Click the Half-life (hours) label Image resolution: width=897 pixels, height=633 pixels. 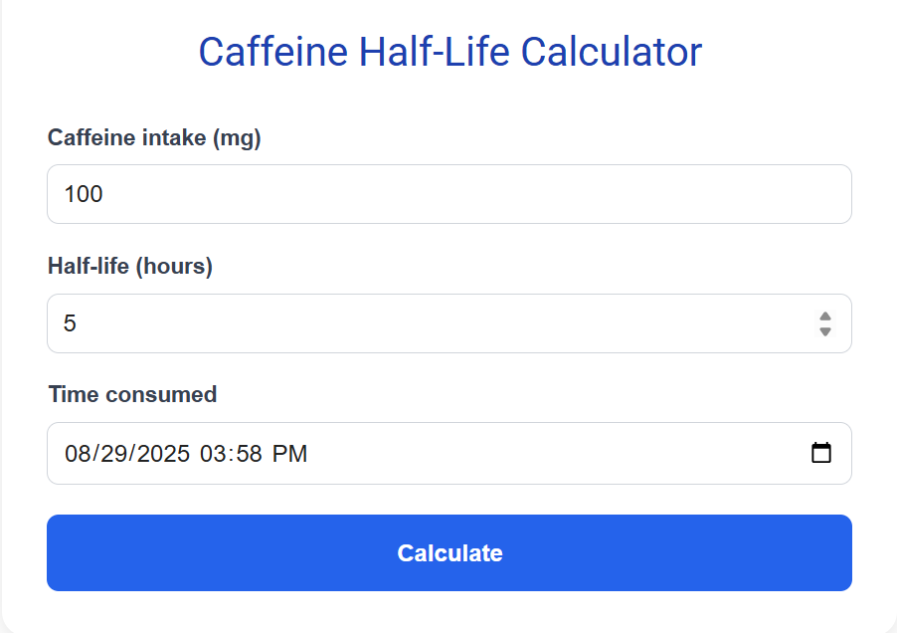(130, 266)
